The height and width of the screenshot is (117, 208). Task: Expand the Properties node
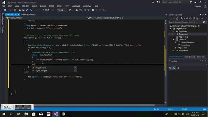point(173,32)
